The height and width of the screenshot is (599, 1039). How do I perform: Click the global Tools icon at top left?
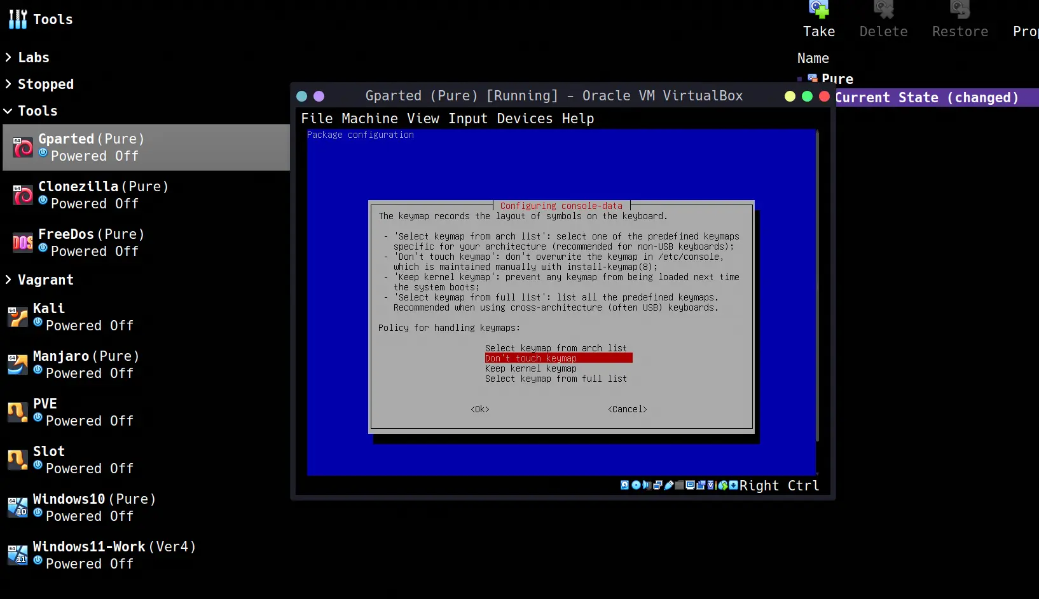18,19
